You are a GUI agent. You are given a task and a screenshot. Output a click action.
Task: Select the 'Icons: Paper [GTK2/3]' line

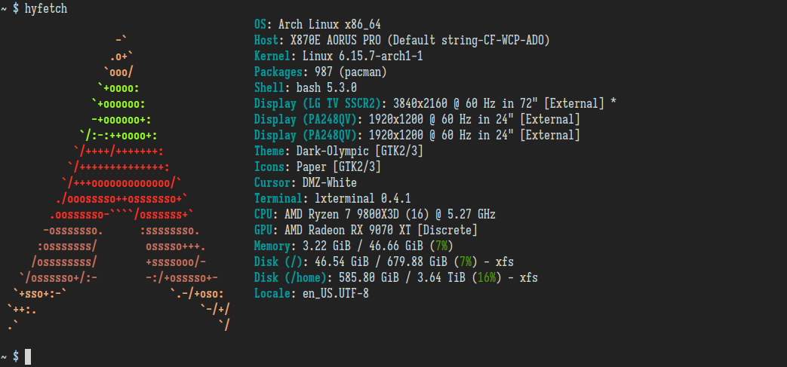pos(317,167)
